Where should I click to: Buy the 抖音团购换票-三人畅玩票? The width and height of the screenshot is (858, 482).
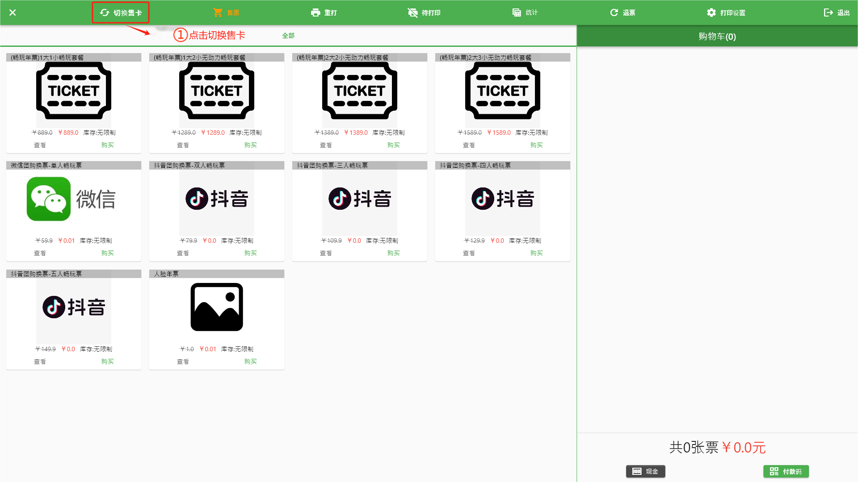(x=393, y=253)
